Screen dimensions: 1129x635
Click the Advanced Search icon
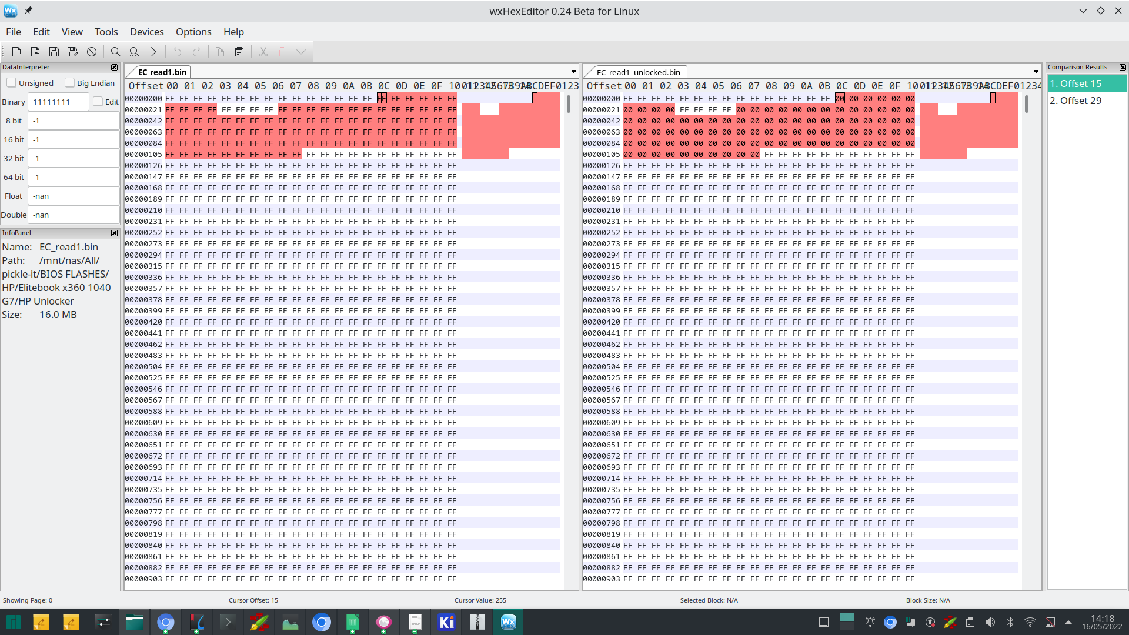[135, 52]
